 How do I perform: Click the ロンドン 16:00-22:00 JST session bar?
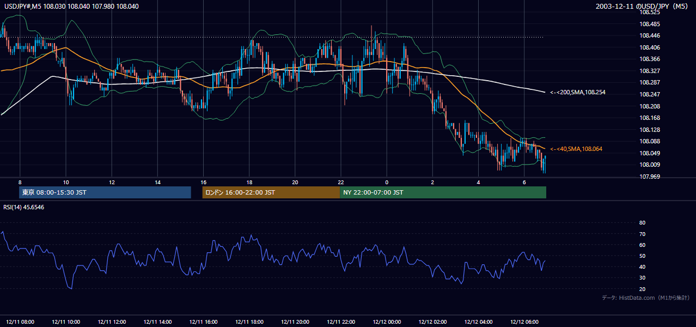click(x=271, y=192)
